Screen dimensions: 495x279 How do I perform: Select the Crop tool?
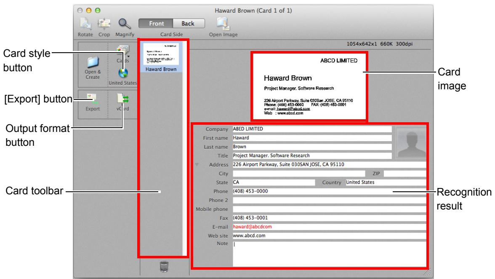104,23
